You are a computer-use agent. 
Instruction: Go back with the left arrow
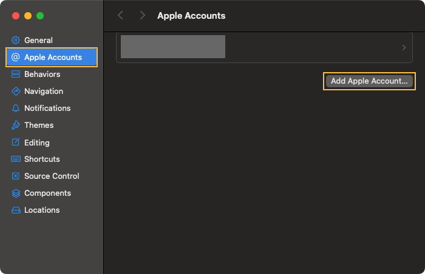pos(120,15)
